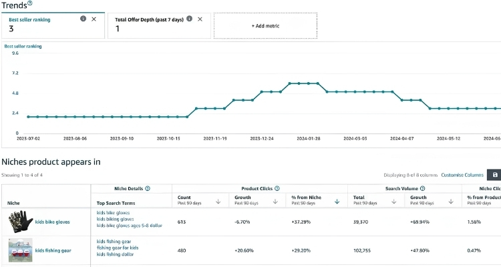Open search term 'kids bike gloves ages 5-8 dollar'
The height and width of the screenshot is (267, 501).
pyautogui.click(x=130, y=226)
